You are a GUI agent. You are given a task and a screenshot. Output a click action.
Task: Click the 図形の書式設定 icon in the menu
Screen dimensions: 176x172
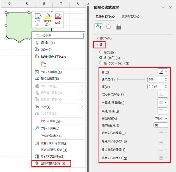click(37, 163)
